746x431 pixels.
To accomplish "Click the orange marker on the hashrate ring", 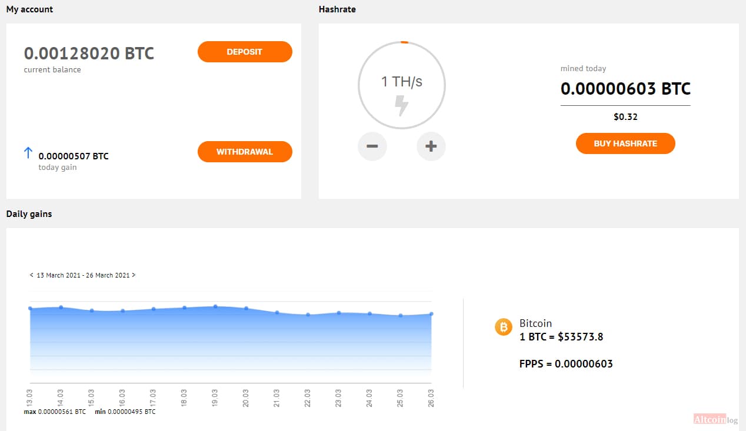I will [x=404, y=42].
